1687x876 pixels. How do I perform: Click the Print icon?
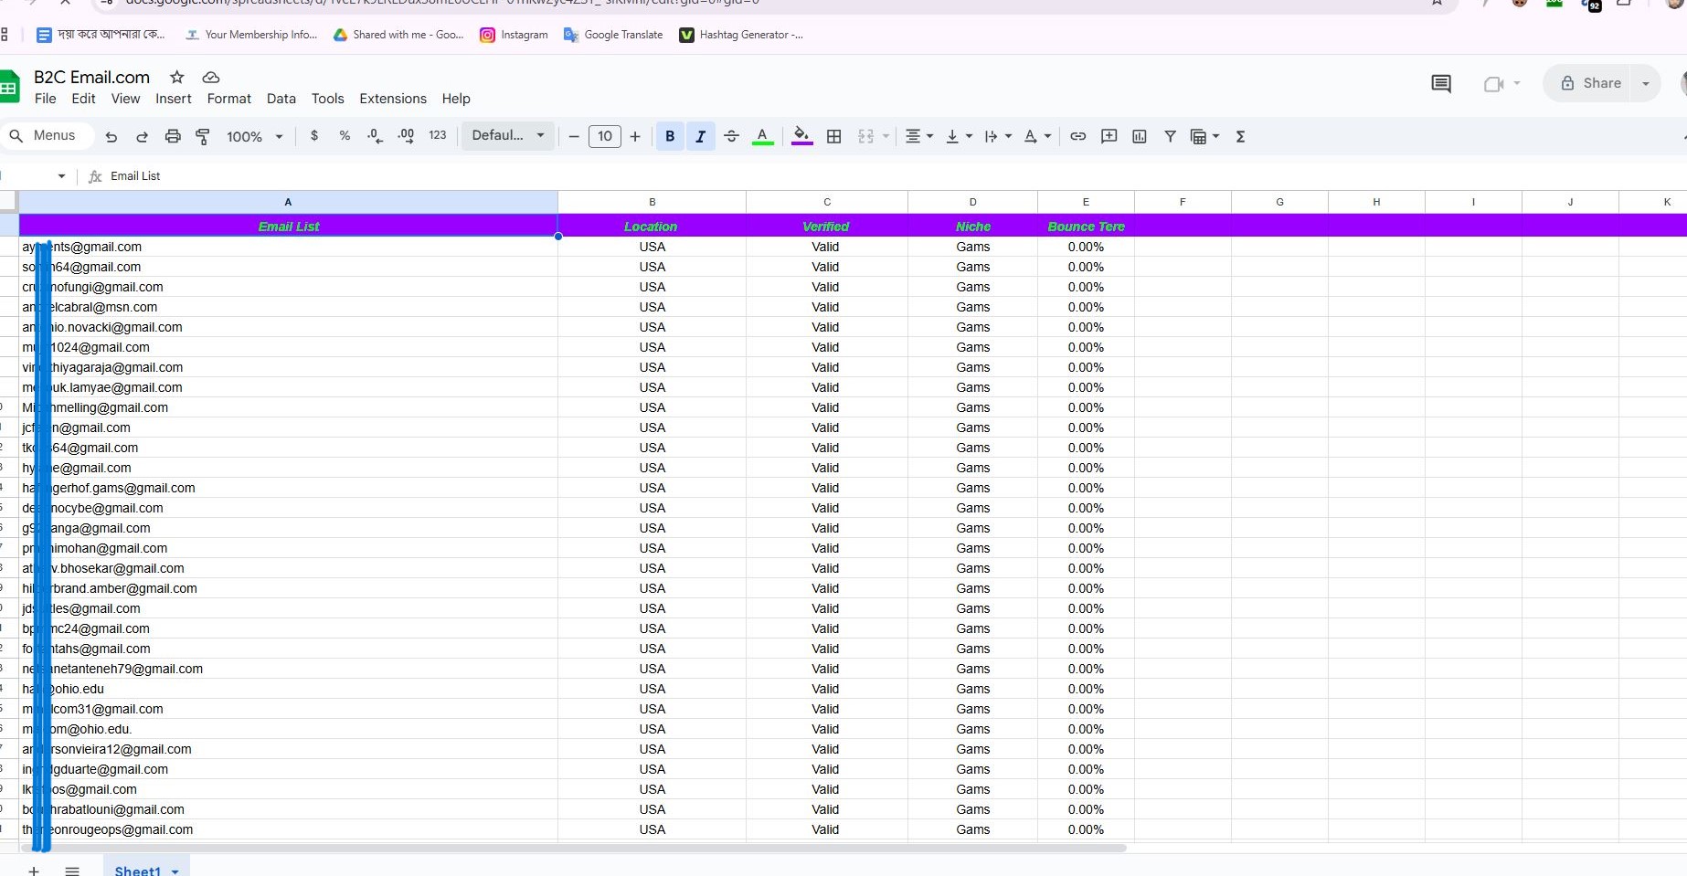coord(173,136)
